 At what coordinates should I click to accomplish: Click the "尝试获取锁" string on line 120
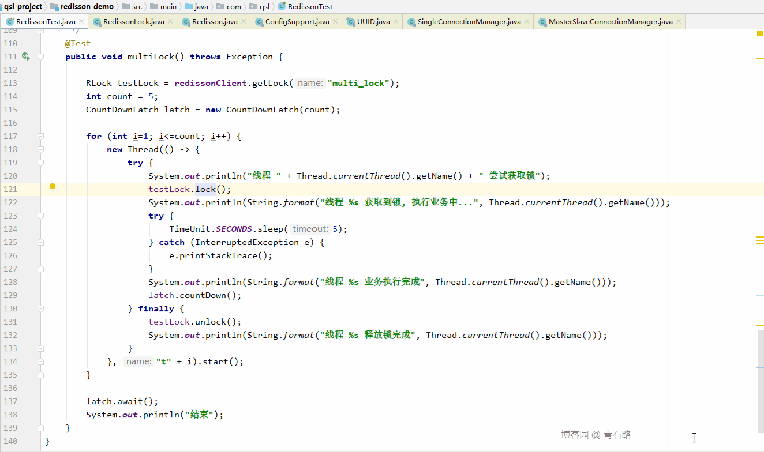tap(509, 176)
